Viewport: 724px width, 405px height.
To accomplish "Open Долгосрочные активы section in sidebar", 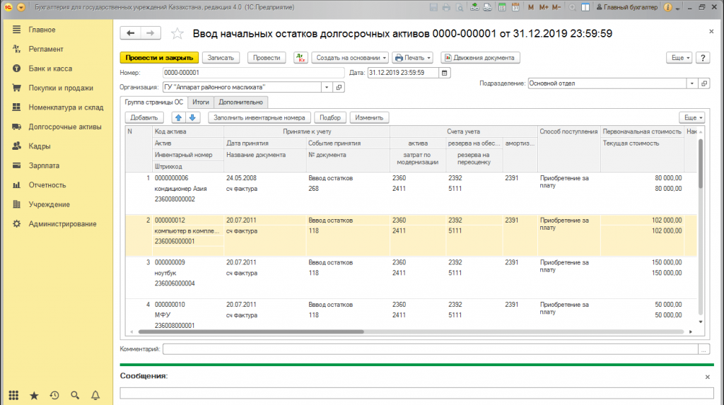I will [x=64, y=127].
